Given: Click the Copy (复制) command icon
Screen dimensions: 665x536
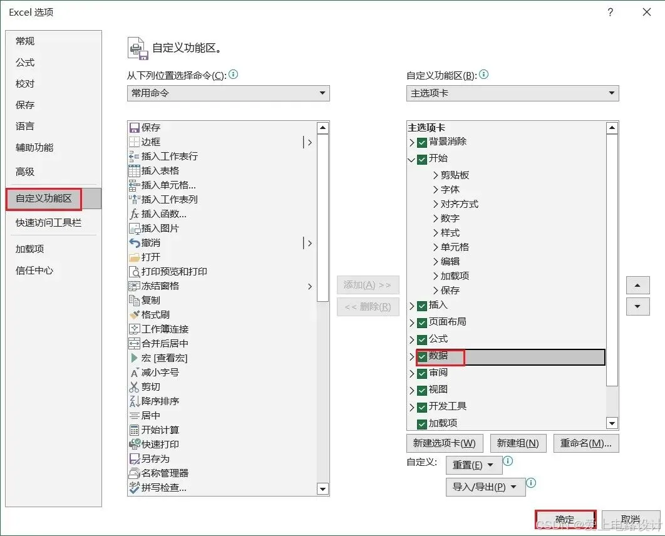Looking at the screenshot, I should [x=135, y=301].
